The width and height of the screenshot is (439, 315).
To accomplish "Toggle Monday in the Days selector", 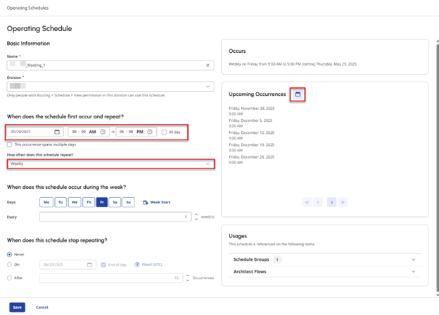I will (47, 202).
